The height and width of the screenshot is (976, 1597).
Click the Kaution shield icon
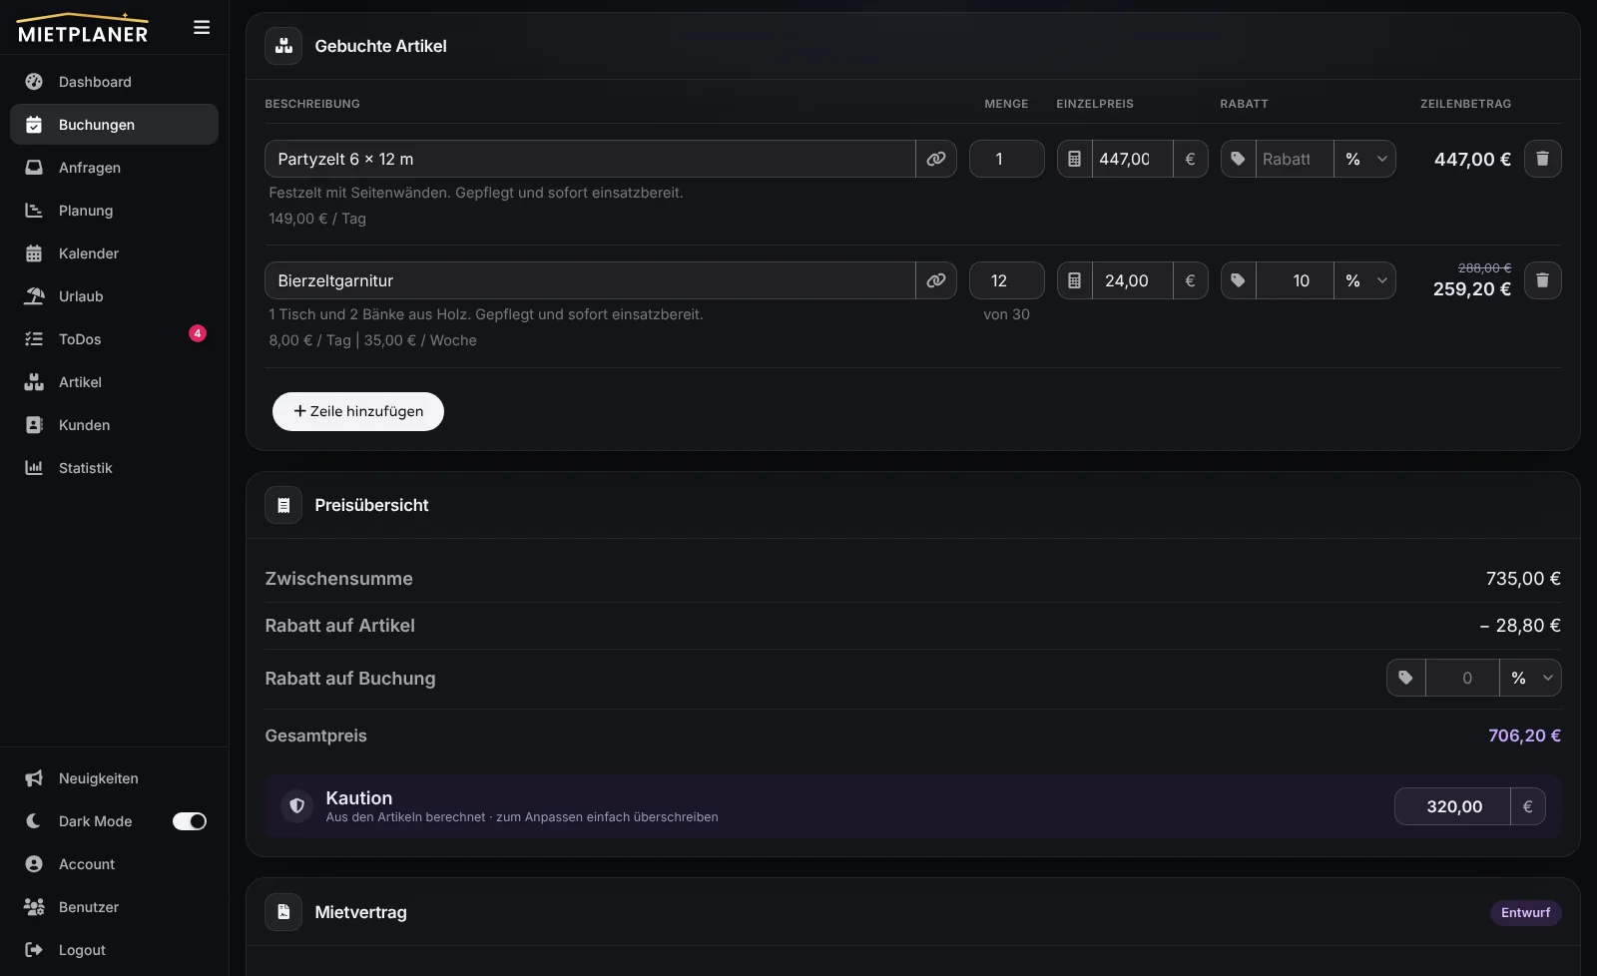(296, 806)
